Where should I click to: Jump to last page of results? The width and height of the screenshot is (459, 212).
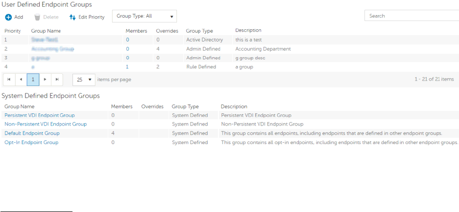(x=57, y=79)
